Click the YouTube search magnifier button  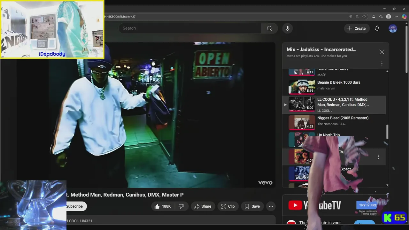pos(269,28)
